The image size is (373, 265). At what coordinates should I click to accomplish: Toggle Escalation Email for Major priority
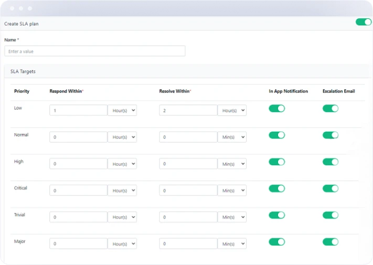[x=331, y=242]
